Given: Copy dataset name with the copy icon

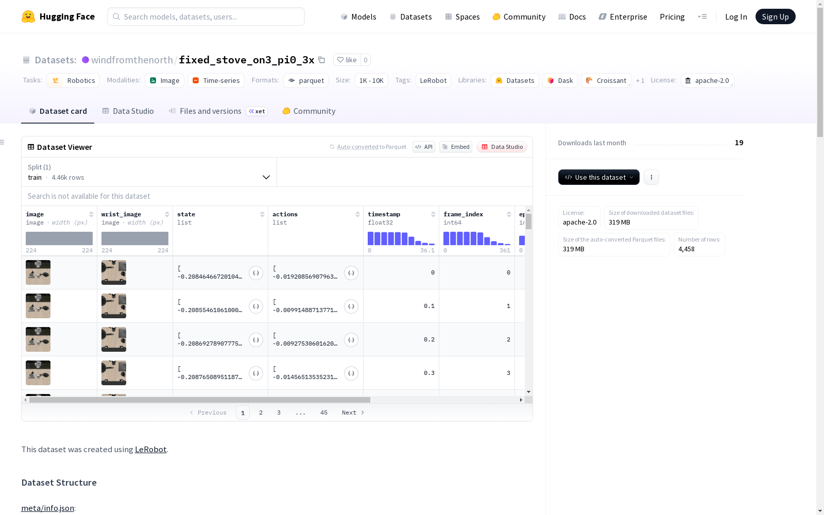Looking at the screenshot, I should (x=321, y=60).
